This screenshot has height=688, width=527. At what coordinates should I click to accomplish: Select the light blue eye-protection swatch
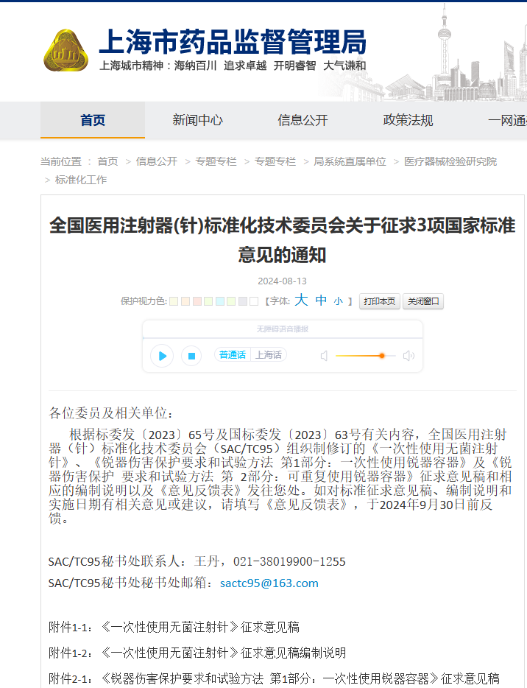(x=219, y=301)
